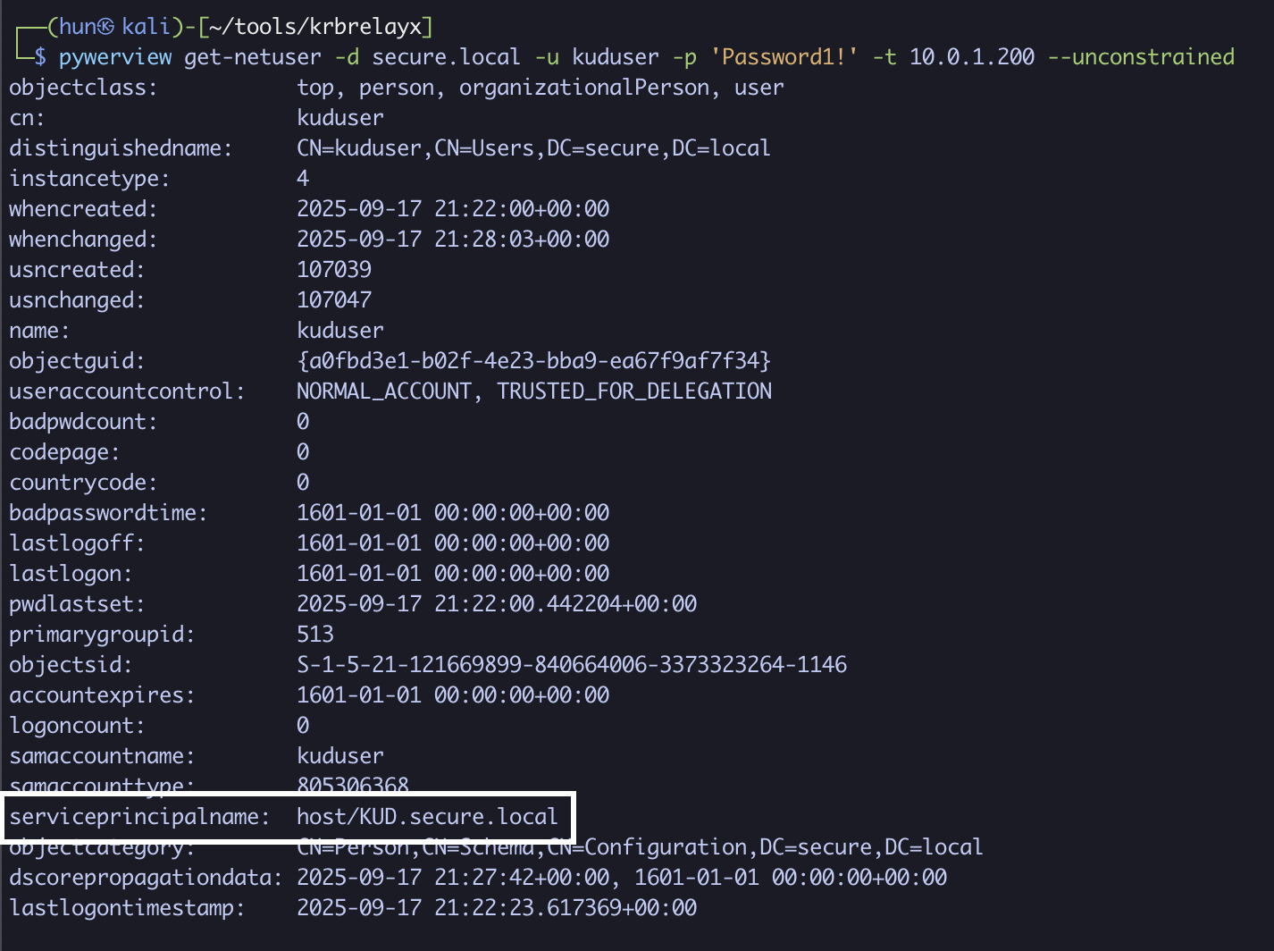Click the whenchanged timestamp value

pos(453,240)
